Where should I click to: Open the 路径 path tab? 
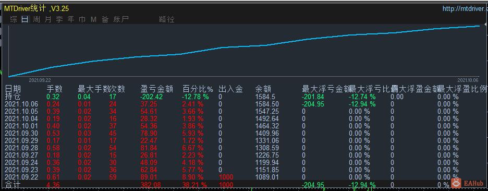coord(166,19)
